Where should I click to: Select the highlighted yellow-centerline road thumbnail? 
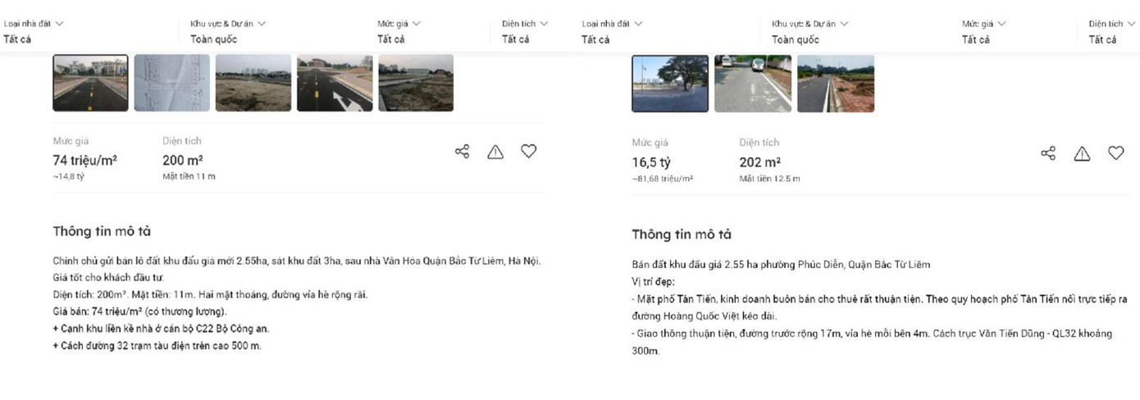point(90,83)
